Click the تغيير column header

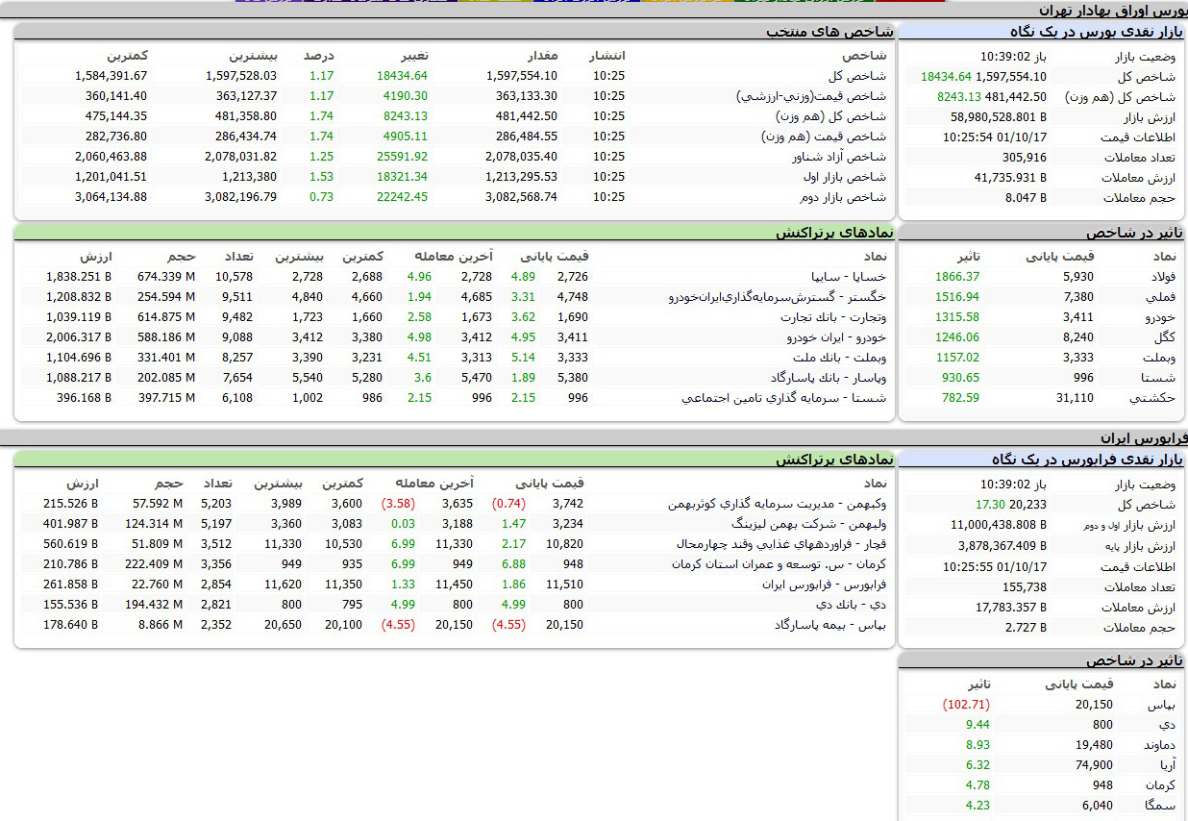point(413,55)
